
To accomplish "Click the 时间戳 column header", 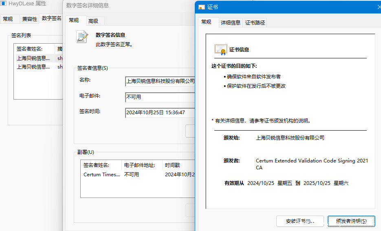I will click(178, 165).
